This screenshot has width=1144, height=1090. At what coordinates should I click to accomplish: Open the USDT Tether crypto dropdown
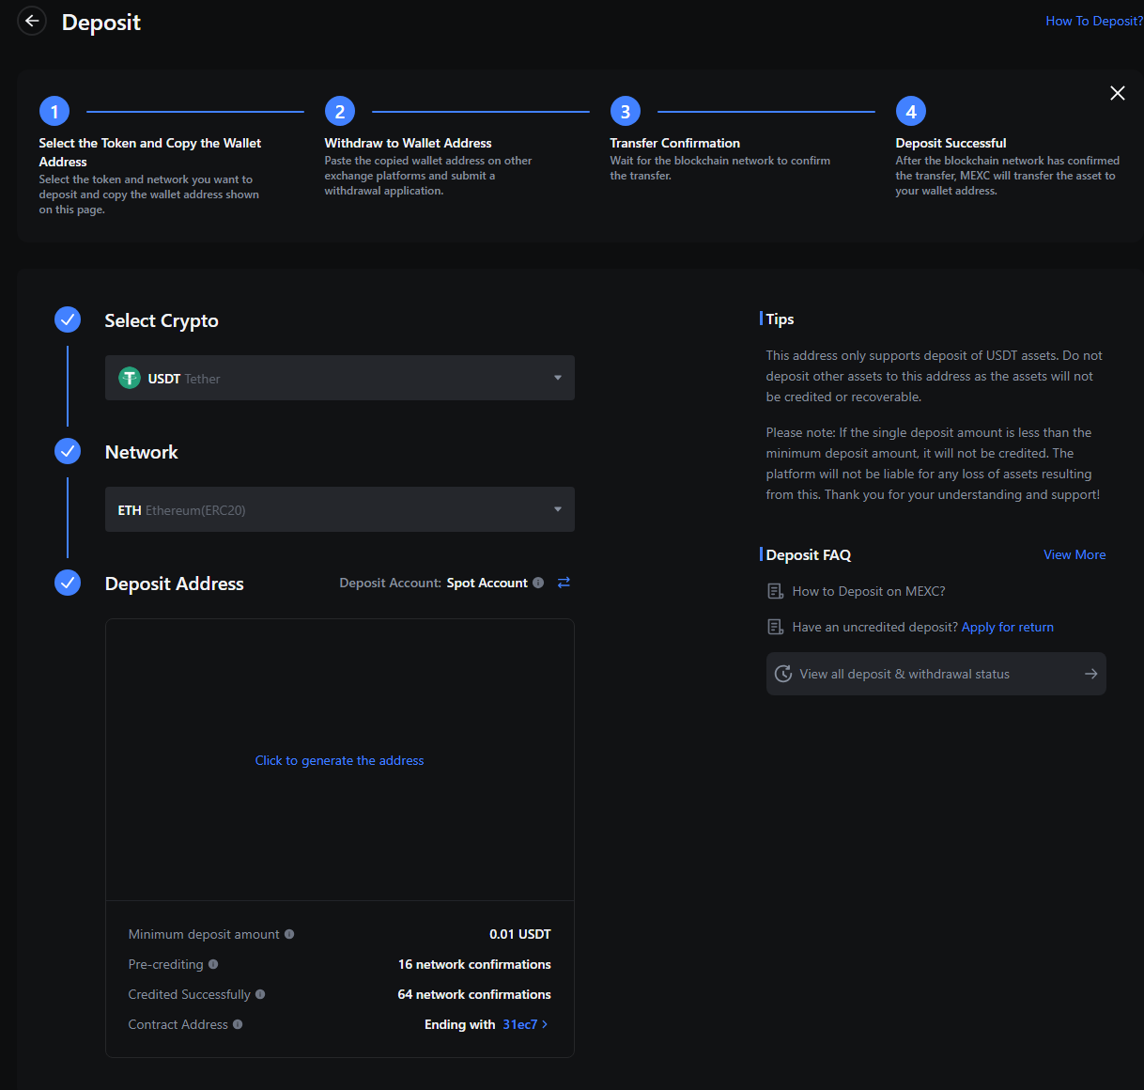tap(339, 378)
